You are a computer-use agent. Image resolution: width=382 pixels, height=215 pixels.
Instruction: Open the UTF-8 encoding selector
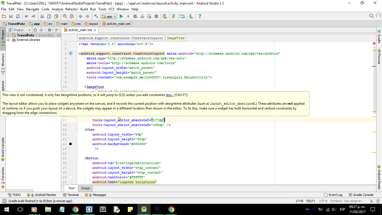point(323,201)
